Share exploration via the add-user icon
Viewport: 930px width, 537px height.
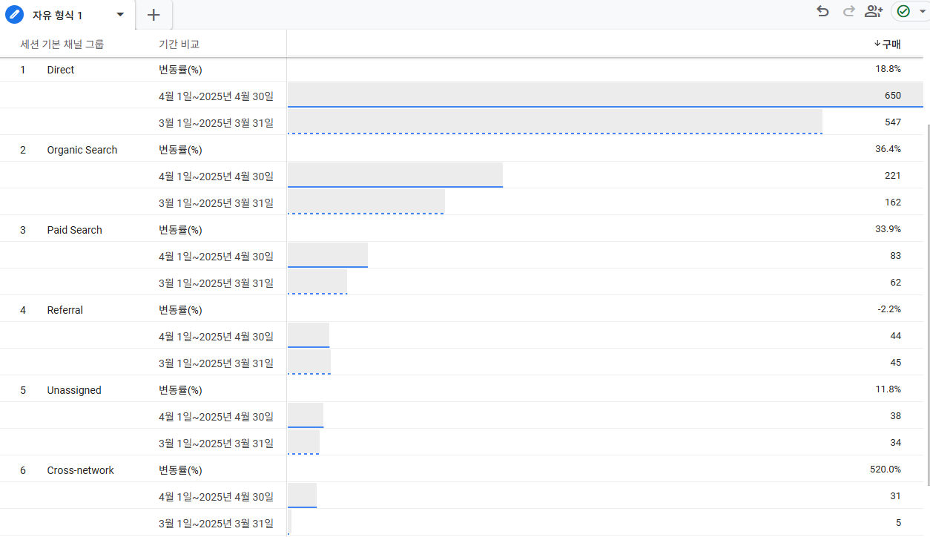tap(874, 11)
